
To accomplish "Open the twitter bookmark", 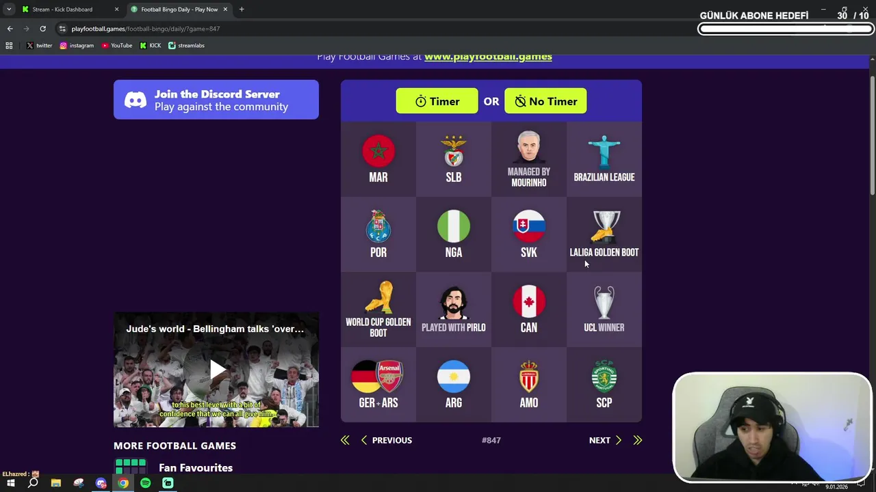I will pyautogui.click(x=39, y=46).
